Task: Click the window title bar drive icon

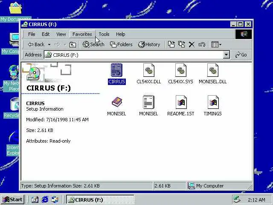Action: pos(25,24)
